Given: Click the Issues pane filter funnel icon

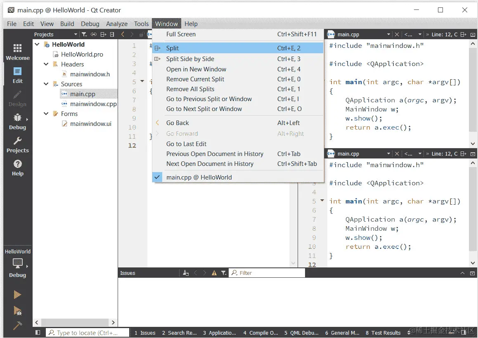Looking at the screenshot, I should point(224,273).
